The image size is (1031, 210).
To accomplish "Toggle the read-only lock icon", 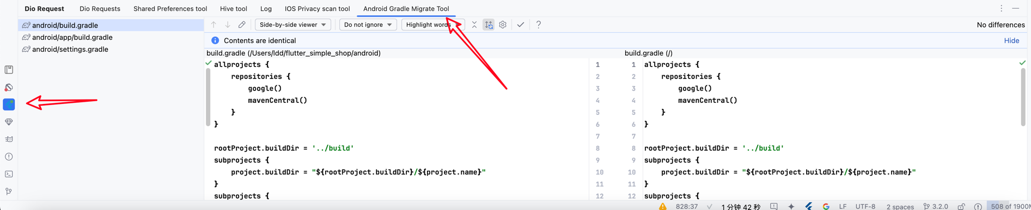I will click(x=961, y=206).
